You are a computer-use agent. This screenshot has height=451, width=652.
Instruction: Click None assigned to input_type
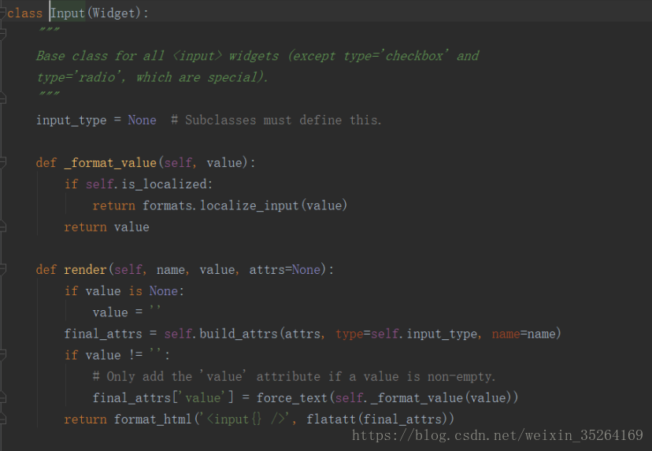tap(142, 120)
